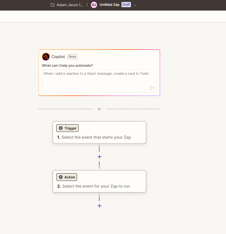Click the Beta label next to Copilot
This screenshot has width=226, height=234.
point(72,56)
